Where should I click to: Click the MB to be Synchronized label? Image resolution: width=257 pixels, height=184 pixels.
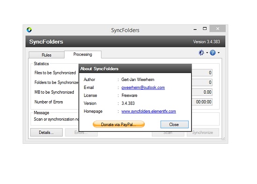point(54,92)
